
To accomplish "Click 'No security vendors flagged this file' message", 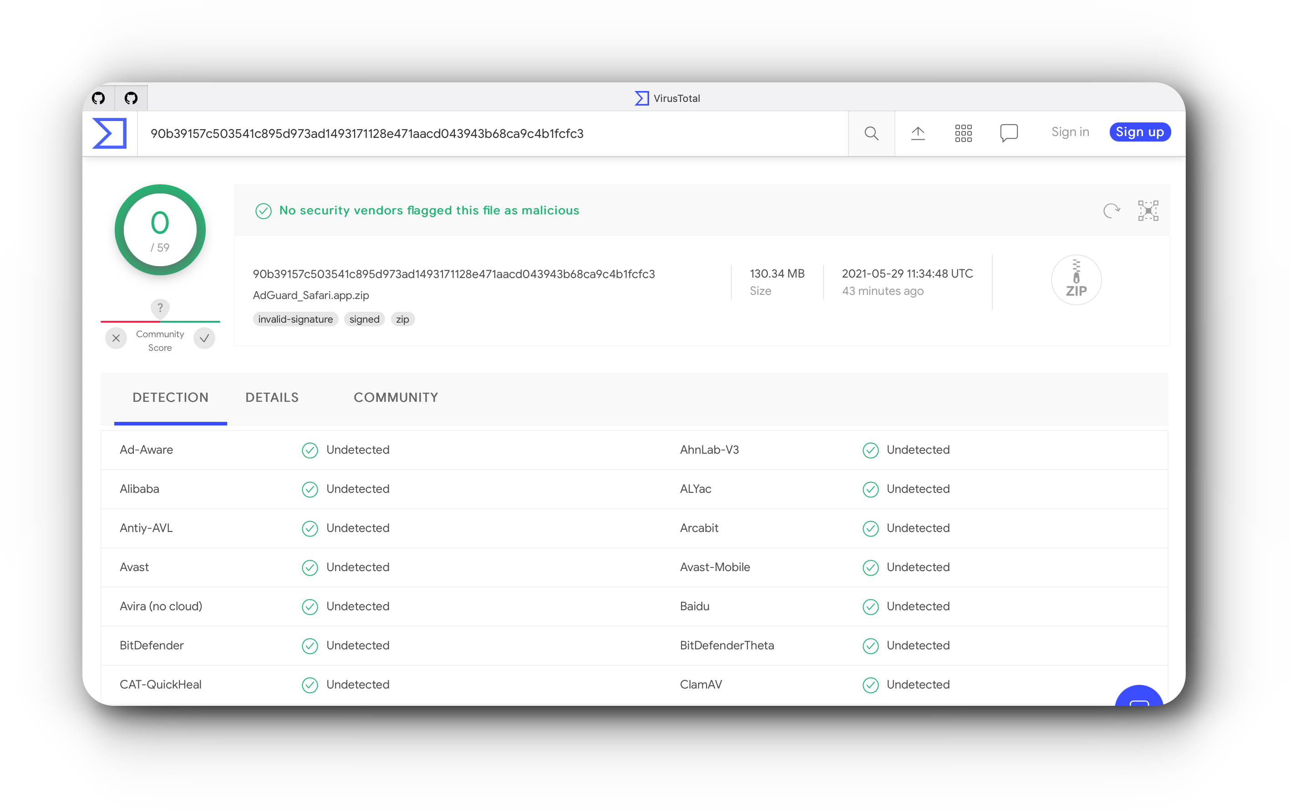I will pos(429,211).
